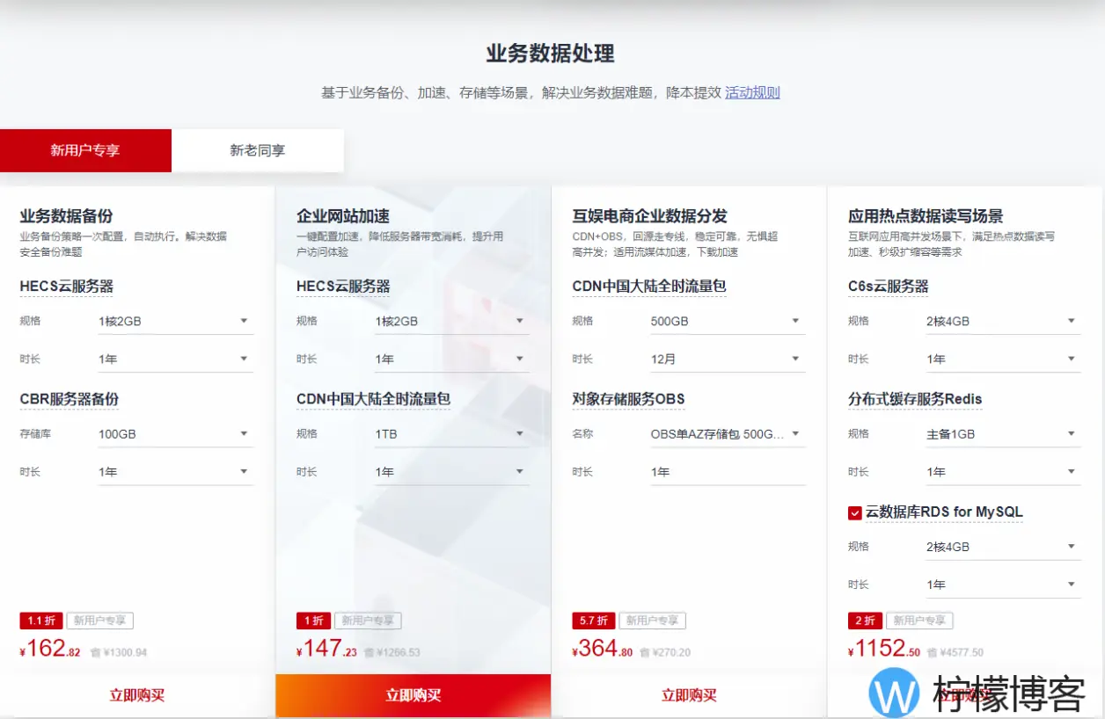
Task: Open OBS单AZ存储包 名称 dropdown
Action: (x=727, y=434)
